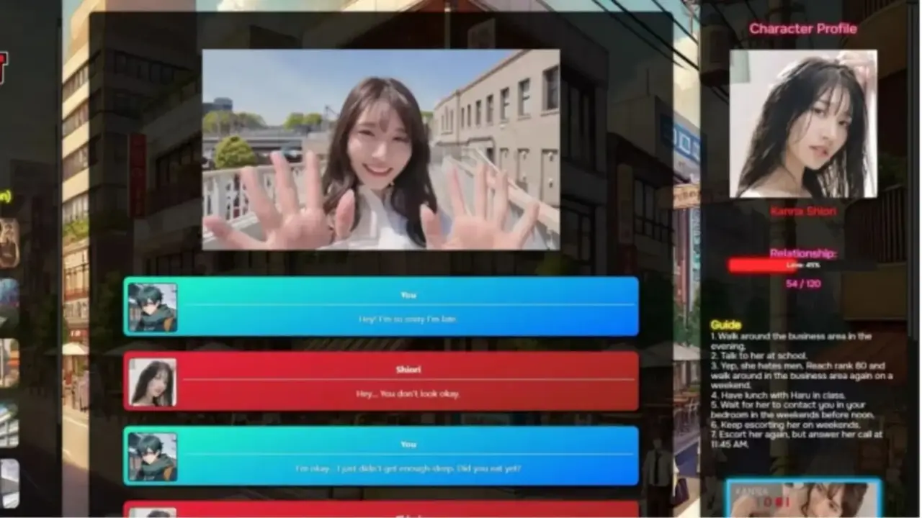Click the player avatar in the first You message

153,307
